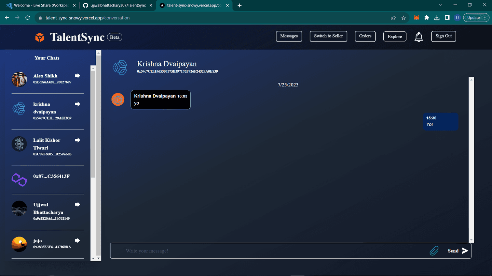492x276 pixels.
Task: Open Lalit Kishor Tiwari chat arrow
Action: (x=78, y=140)
